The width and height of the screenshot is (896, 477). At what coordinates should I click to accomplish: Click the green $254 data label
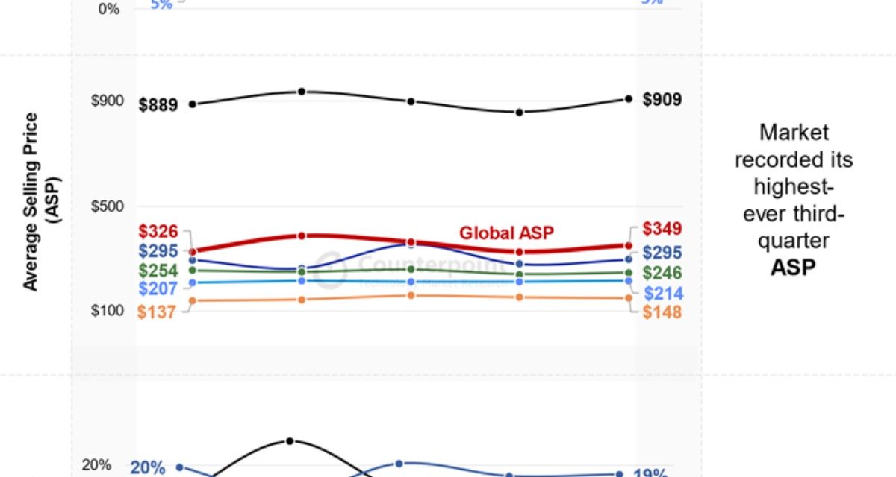(158, 271)
